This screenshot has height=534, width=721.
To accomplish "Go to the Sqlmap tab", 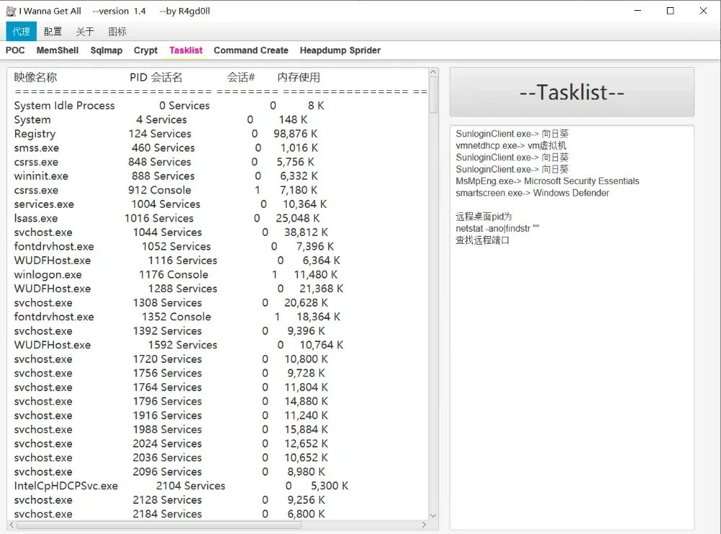I will 107,51.
